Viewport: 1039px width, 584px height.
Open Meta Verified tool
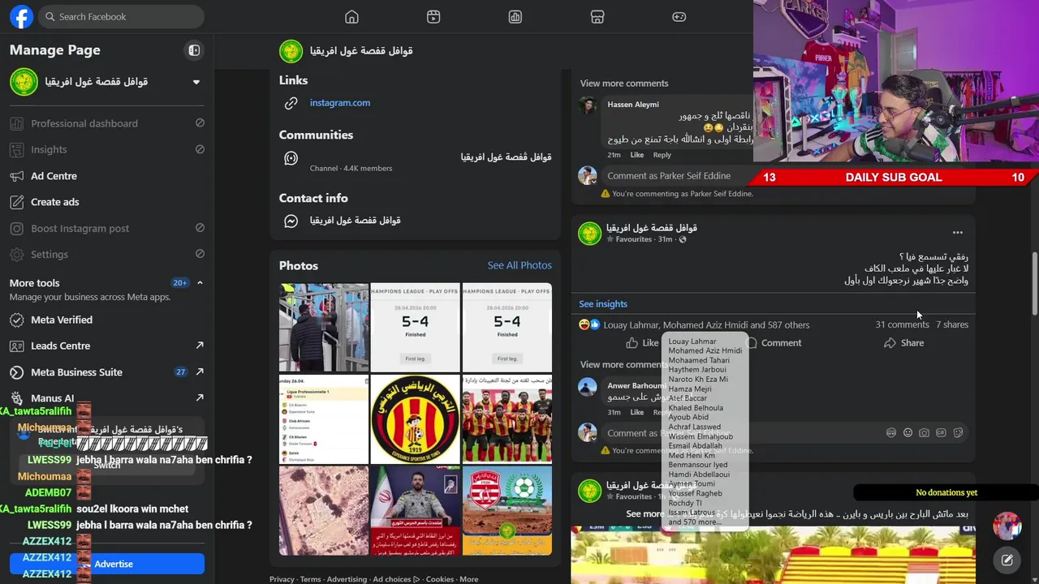click(106, 320)
